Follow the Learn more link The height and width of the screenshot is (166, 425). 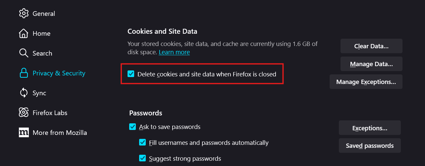click(174, 52)
